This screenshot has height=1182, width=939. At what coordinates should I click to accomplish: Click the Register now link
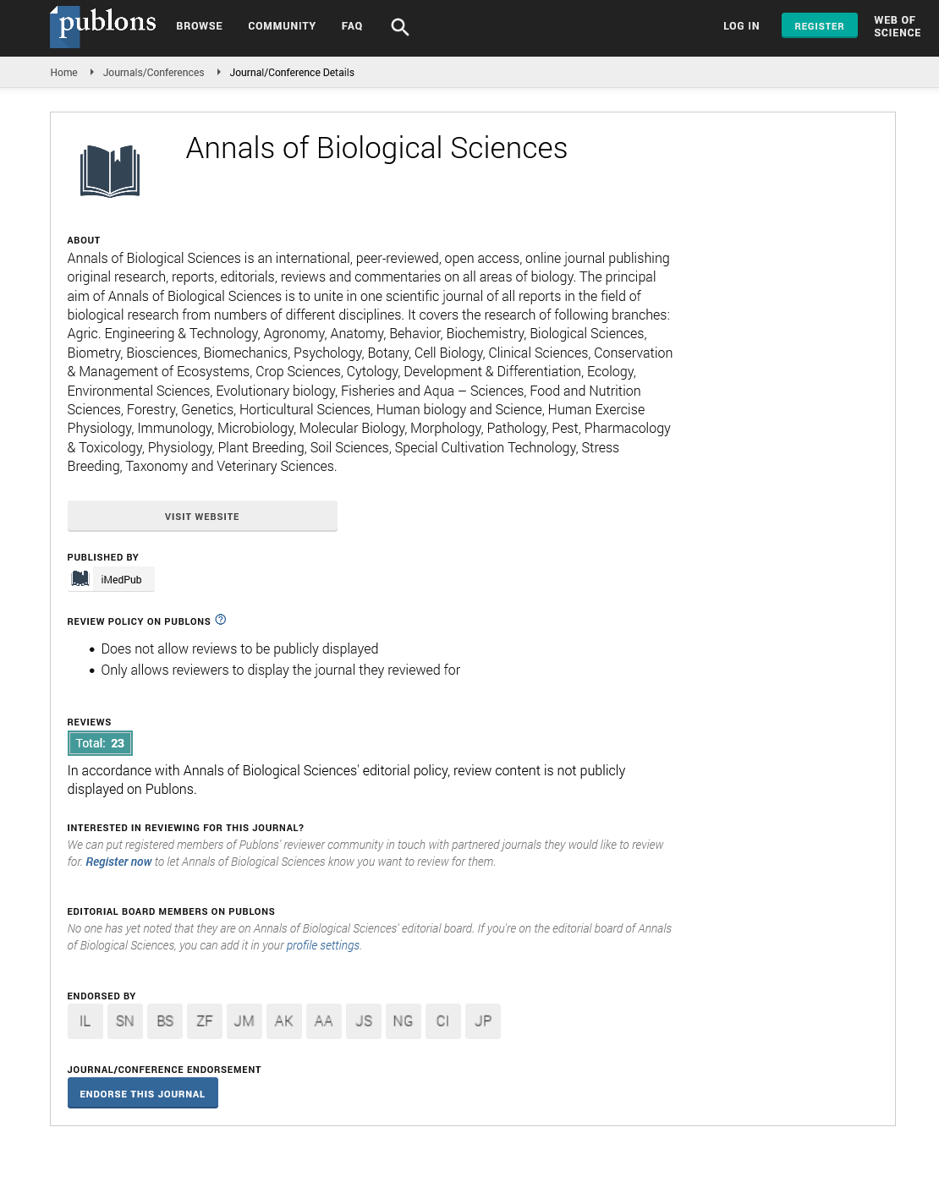click(118, 862)
